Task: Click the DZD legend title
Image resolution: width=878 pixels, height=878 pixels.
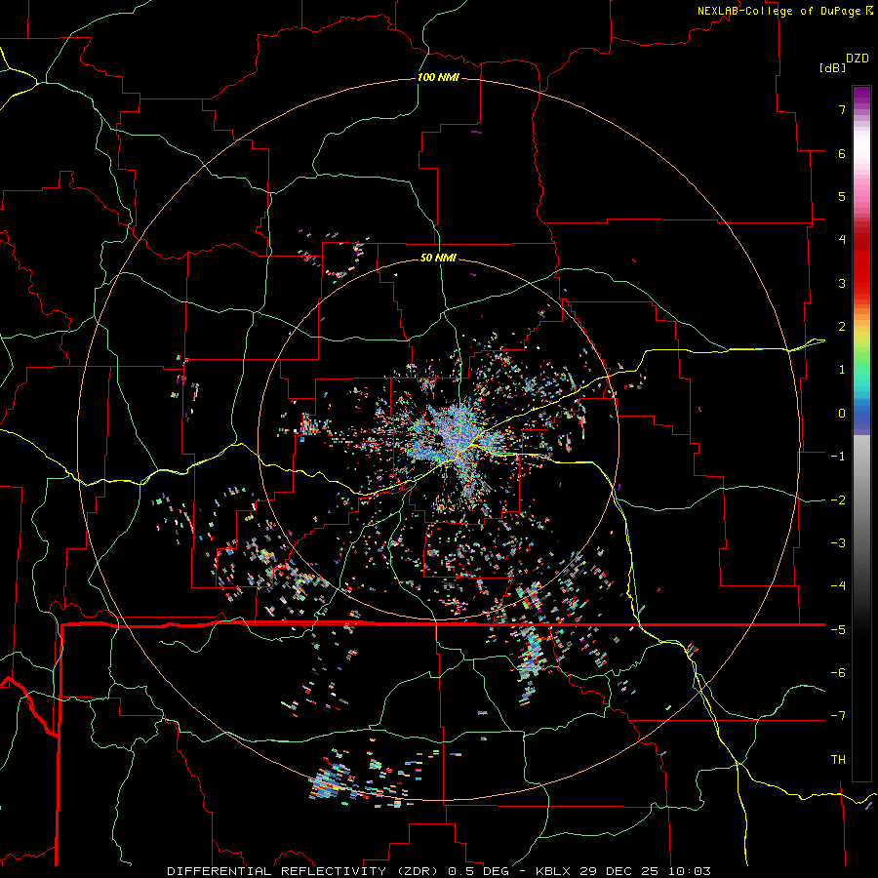Action: coord(858,59)
